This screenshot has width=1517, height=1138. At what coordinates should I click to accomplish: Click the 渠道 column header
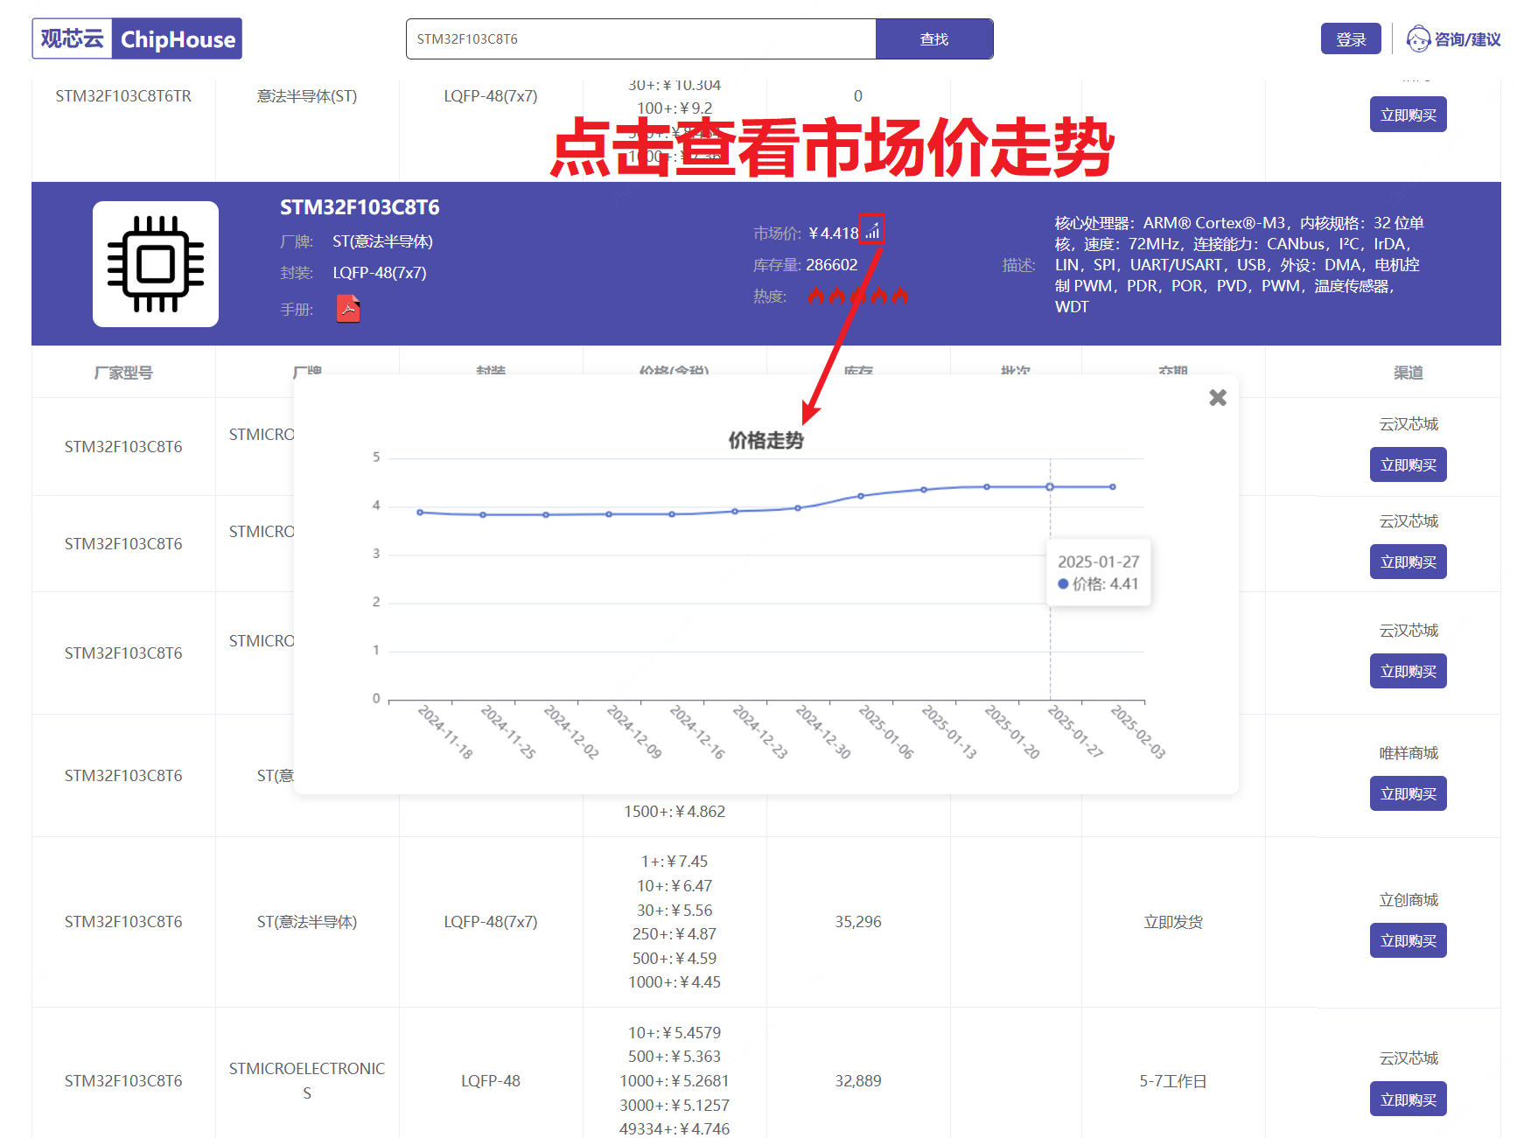coord(1409,373)
